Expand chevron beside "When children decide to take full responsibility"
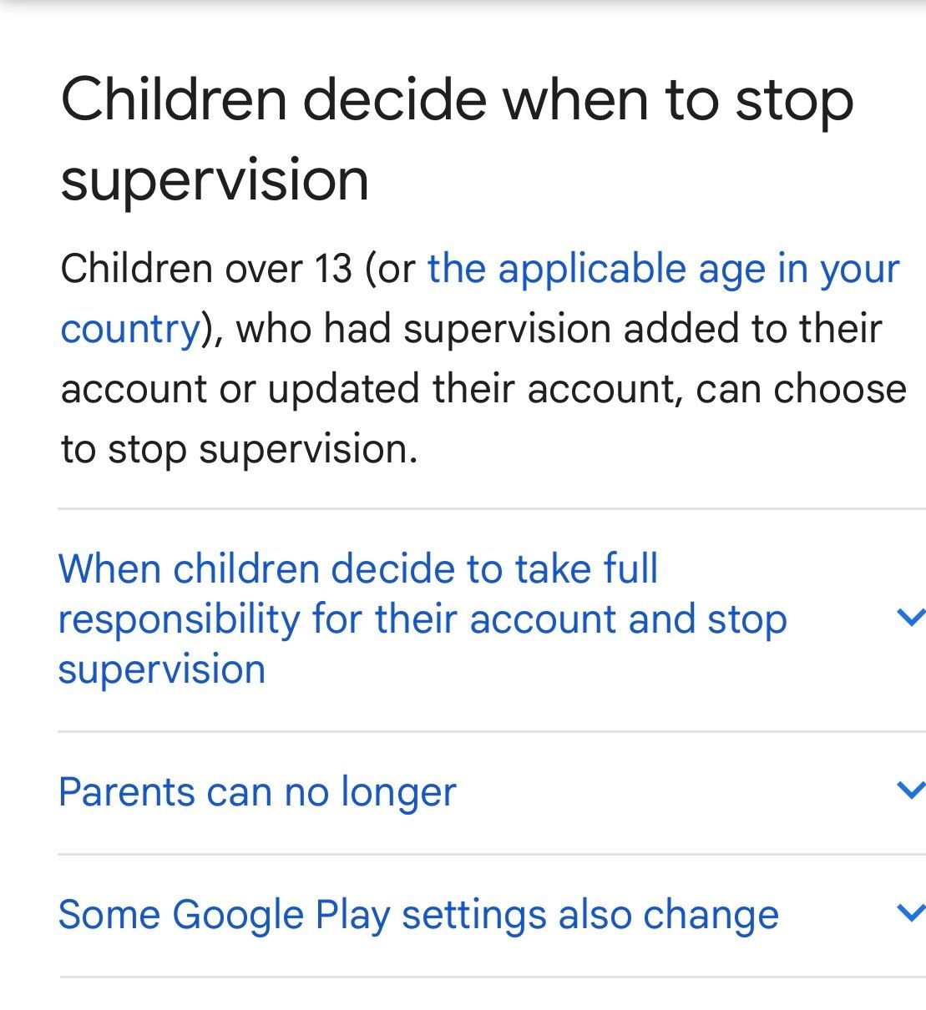Viewport: 926px width, 1010px height. click(x=908, y=618)
